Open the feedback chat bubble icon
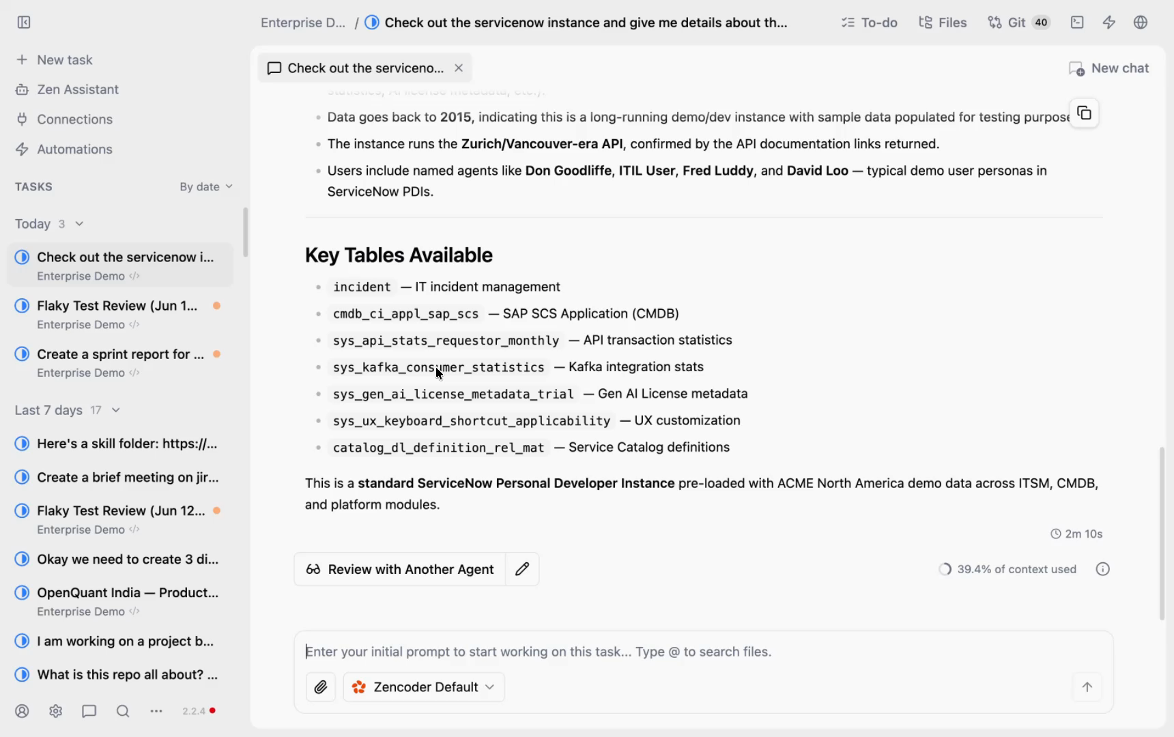This screenshot has height=737, width=1174. click(x=89, y=711)
